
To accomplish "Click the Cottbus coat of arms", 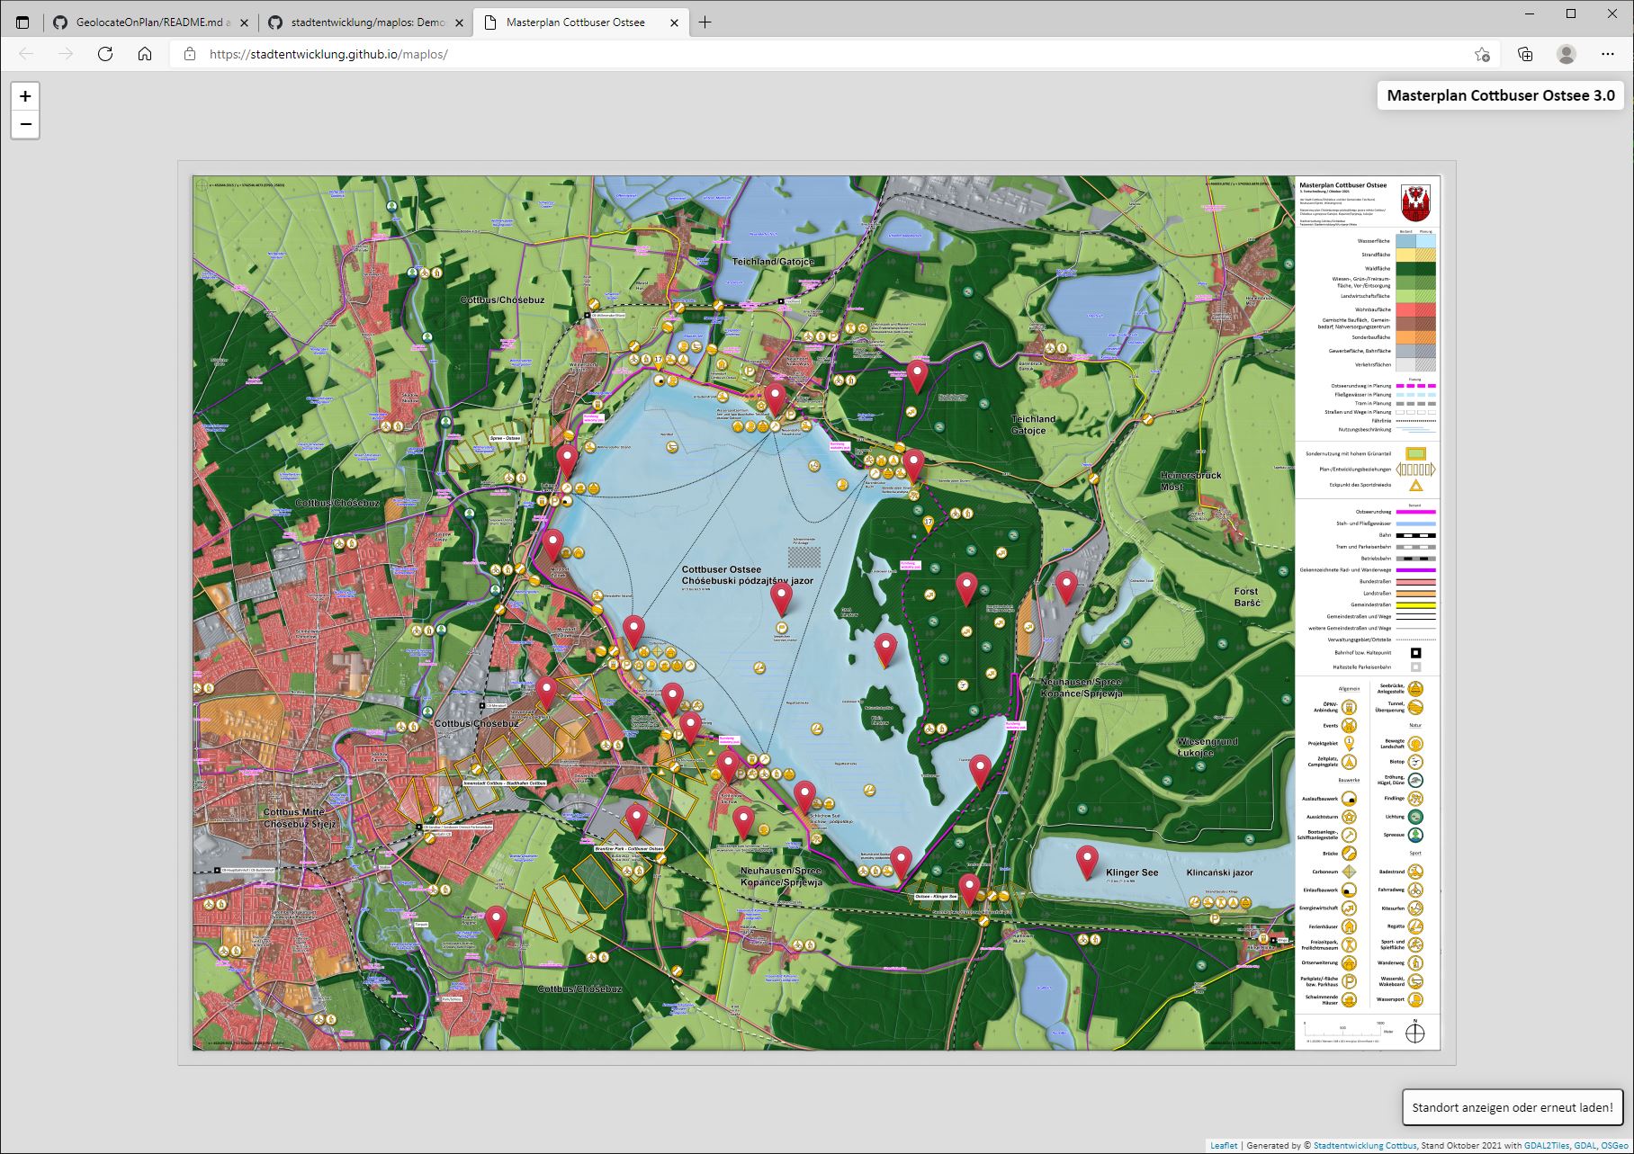I will (x=1416, y=204).
